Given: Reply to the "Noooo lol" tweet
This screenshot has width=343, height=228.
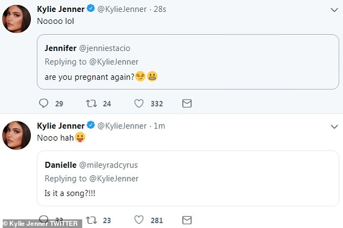Looking at the screenshot, I should point(44,103).
